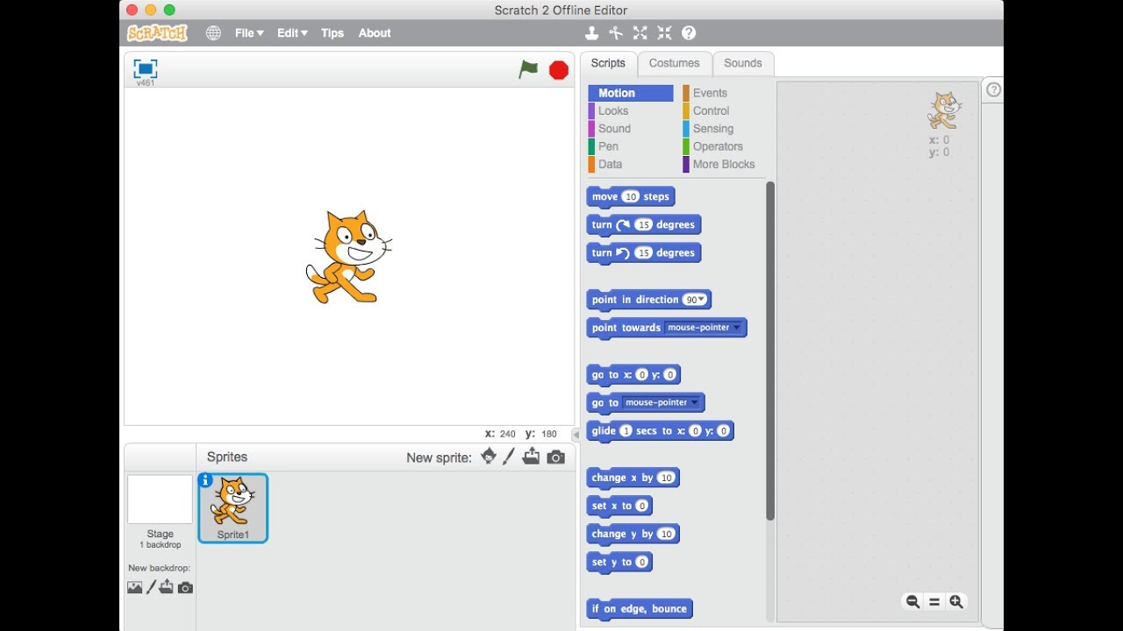This screenshot has width=1123, height=631.
Task: Upload backdrop from file
Action: click(x=167, y=587)
